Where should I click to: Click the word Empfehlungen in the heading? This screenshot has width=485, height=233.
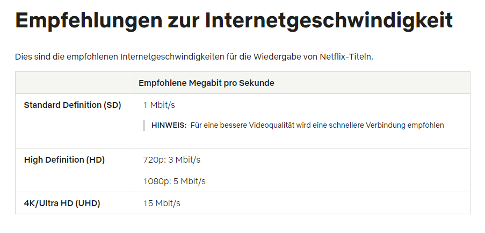pyautogui.click(x=89, y=21)
